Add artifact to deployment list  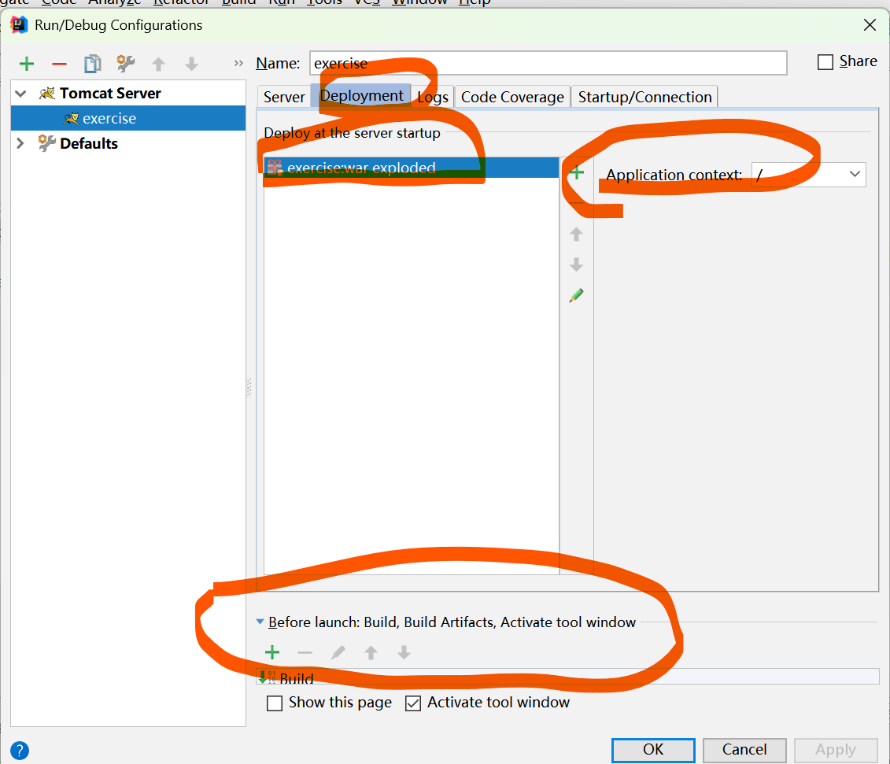(x=577, y=172)
